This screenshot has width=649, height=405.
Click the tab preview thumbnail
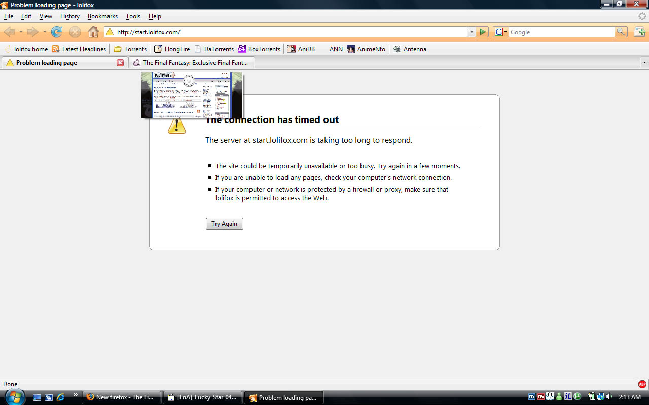pyautogui.click(x=192, y=95)
